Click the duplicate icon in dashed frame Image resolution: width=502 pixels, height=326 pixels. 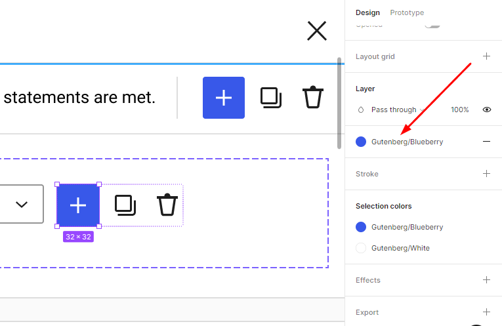pyautogui.click(x=125, y=205)
